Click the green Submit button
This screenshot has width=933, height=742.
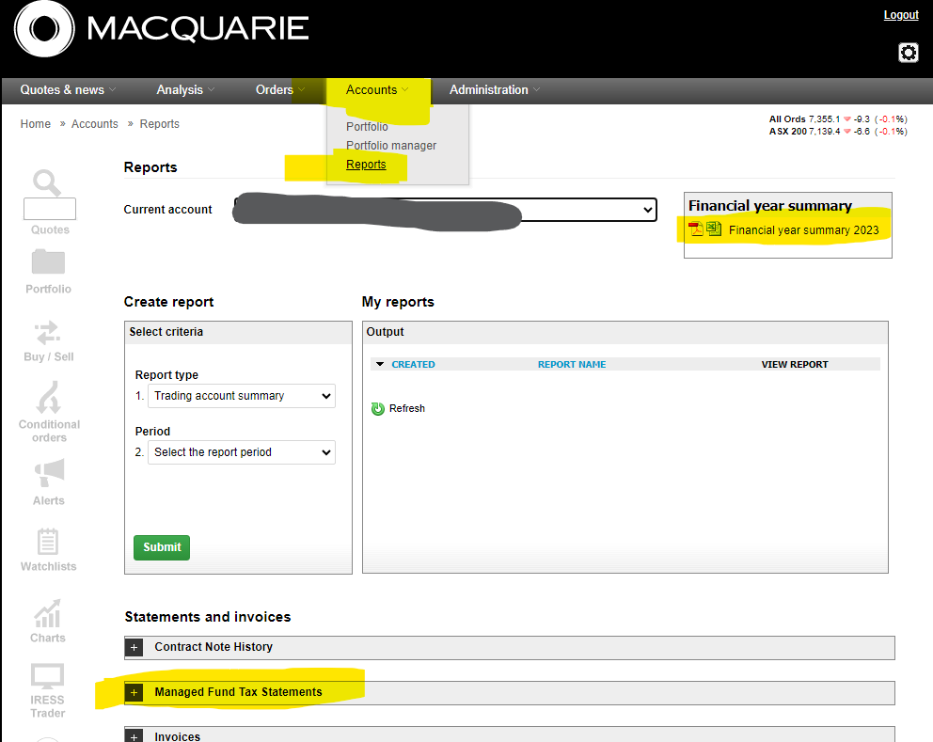(162, 547)
